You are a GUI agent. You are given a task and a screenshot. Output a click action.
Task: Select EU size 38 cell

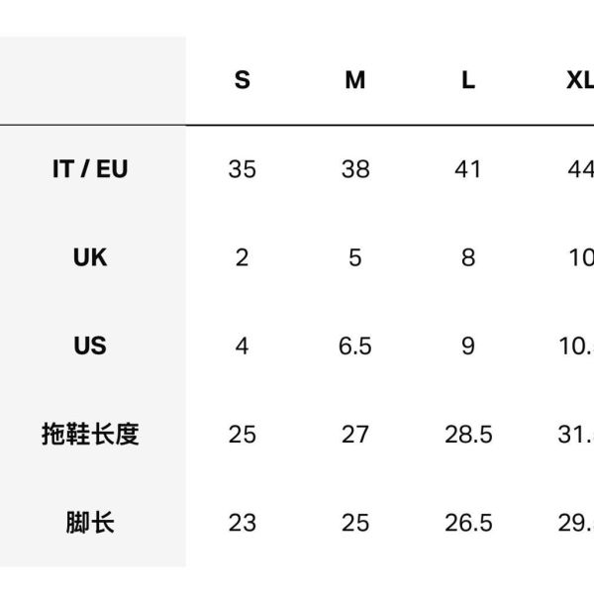355,169
